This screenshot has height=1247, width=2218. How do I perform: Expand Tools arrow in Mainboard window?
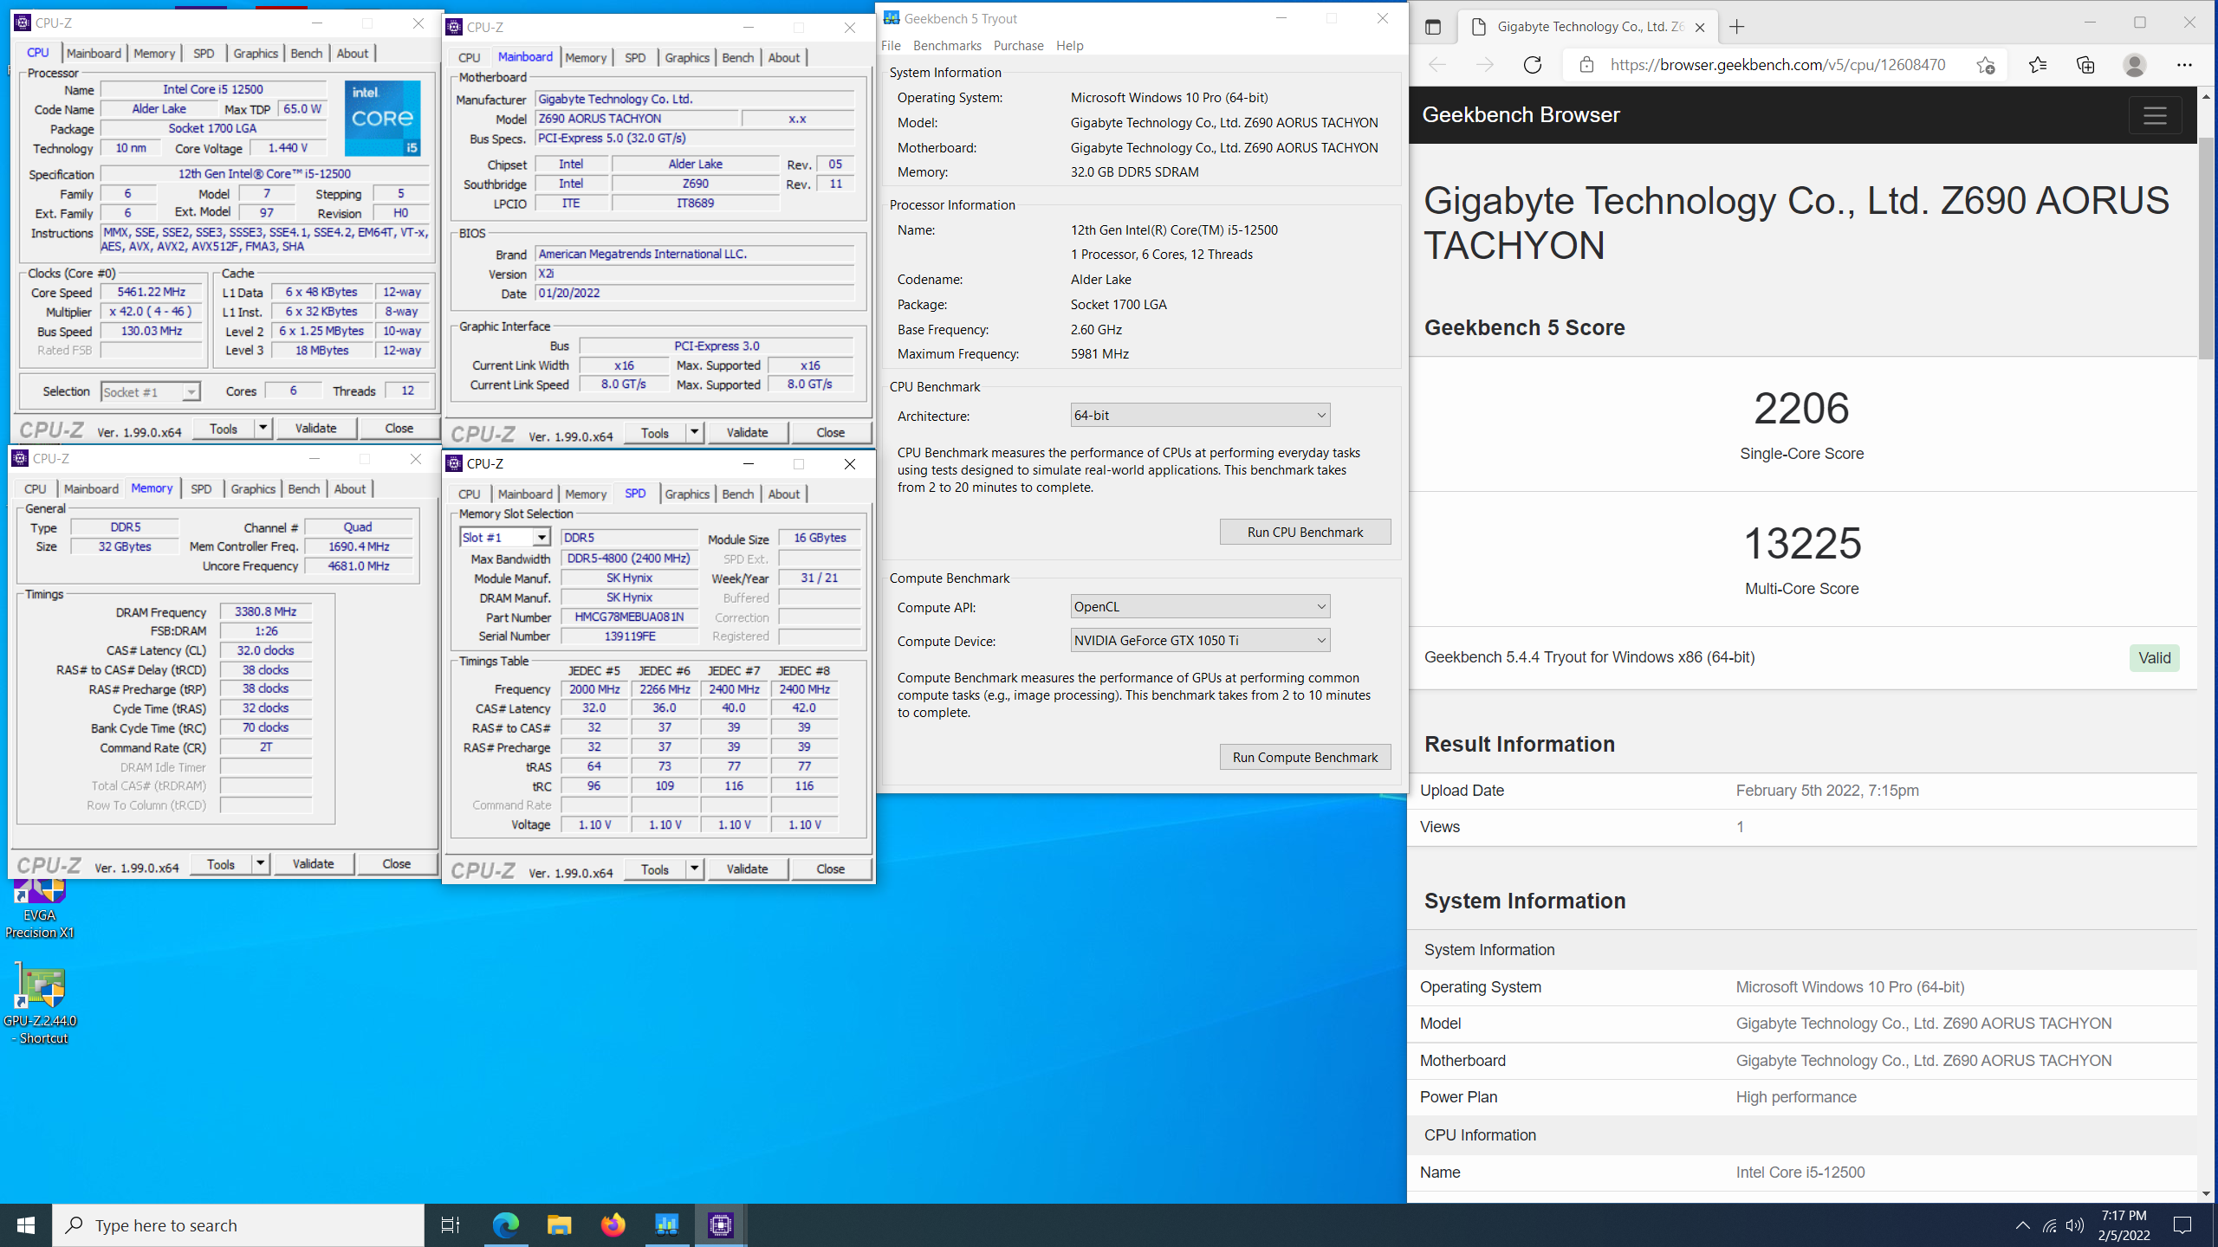pos(695,432)
